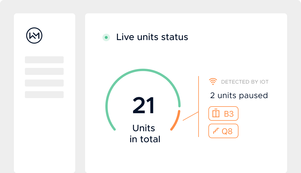
Task: Click the orange Wi-Fi IoT icon
Action: click(x=213, y=82)
